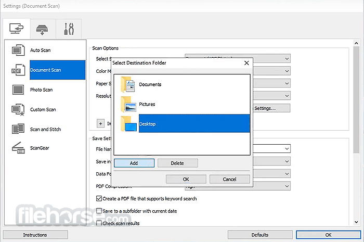Click the Scan and Stitch icon
This screenshot has height=242, width=364.
(18, 129)
